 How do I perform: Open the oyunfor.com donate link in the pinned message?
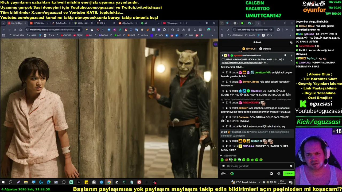242,63
